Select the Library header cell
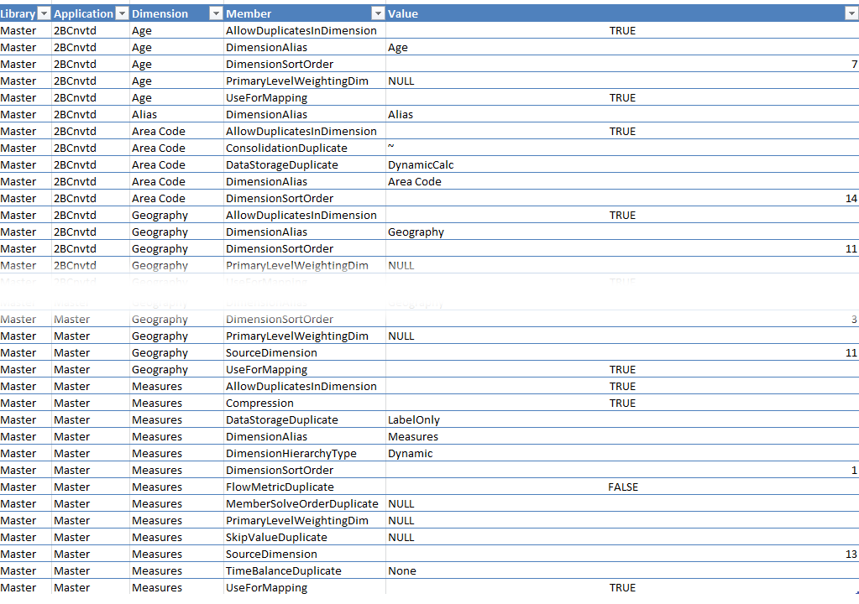This screenshot has height=604, width=859. 26,13
